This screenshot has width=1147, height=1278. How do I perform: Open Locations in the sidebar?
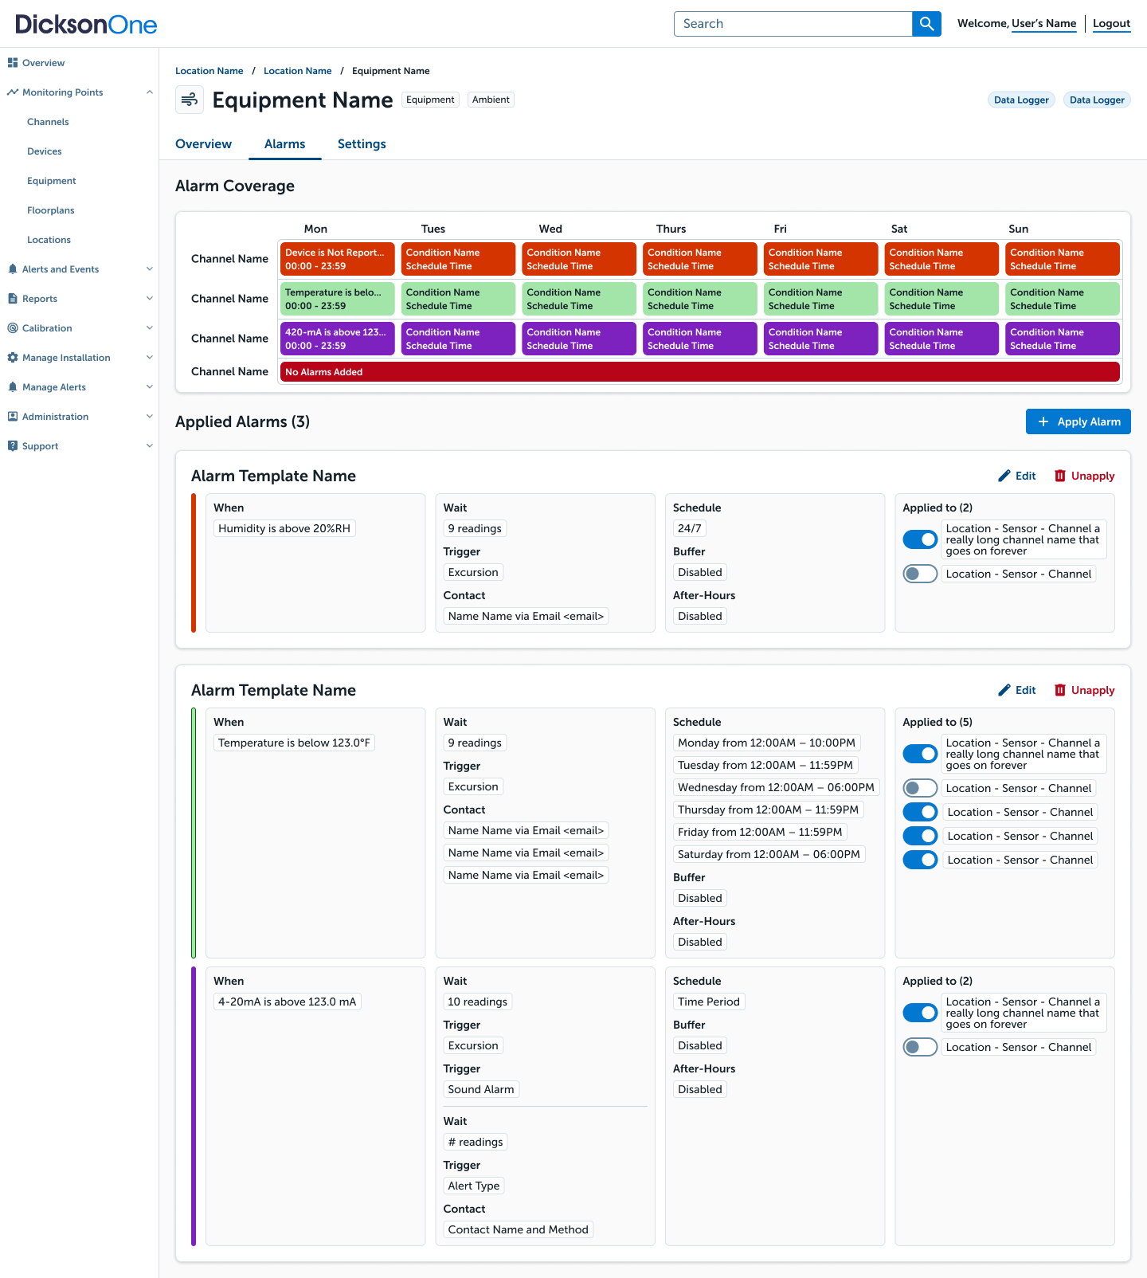[49, 240]
